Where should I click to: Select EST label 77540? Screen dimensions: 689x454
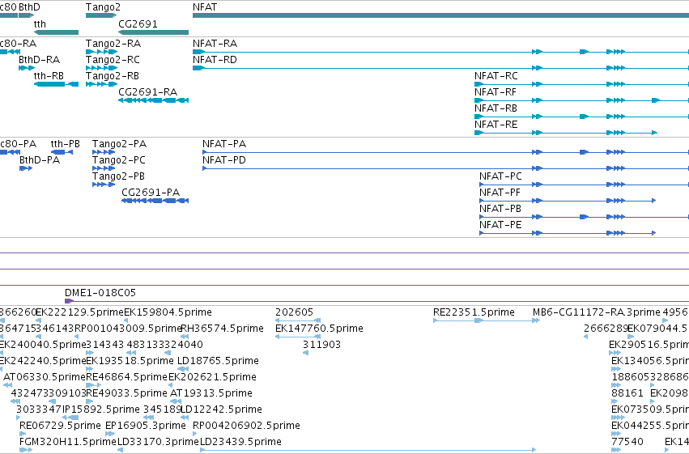(627, 442)
